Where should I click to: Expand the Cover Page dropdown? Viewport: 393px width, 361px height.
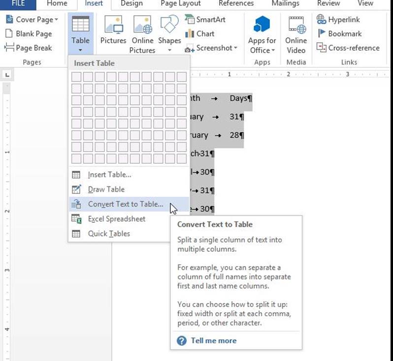coord(33,20)
